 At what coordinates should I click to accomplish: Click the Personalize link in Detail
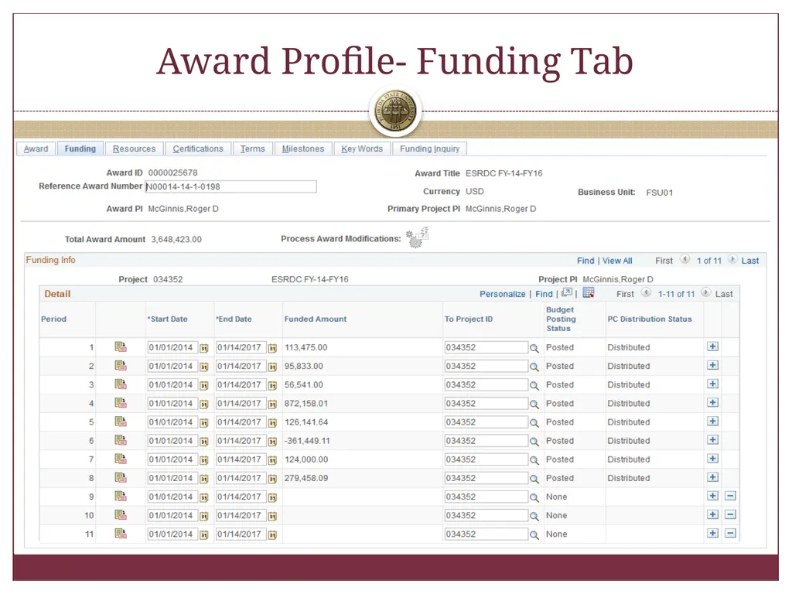coord(503,294)
